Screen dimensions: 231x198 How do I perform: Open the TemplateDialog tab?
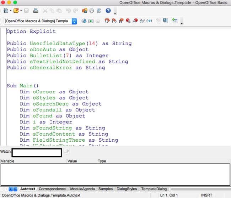(154, 189)
